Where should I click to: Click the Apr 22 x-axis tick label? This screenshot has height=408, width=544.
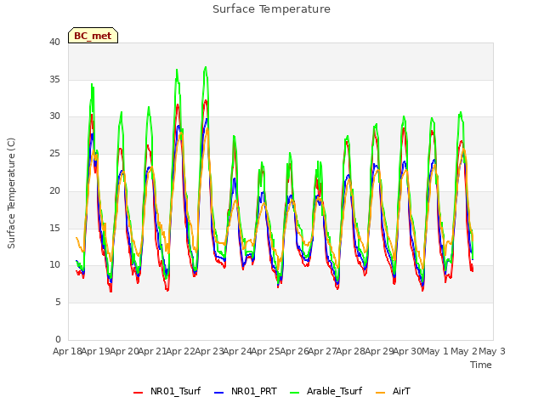tap(180, 351)
